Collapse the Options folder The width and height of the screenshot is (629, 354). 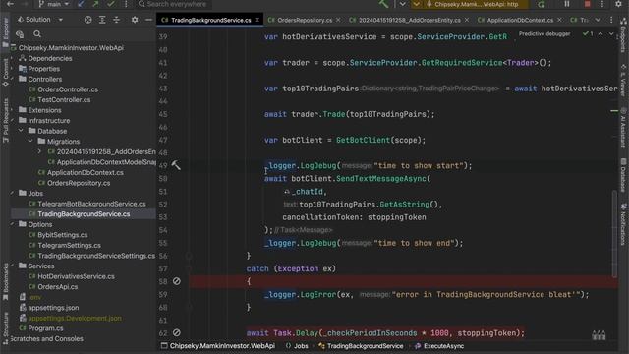tap(12, 224)
